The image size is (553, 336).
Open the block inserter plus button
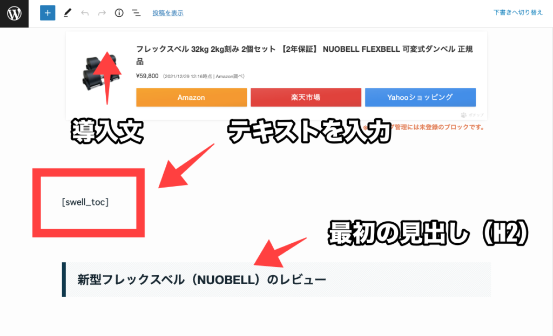(48, 13)
